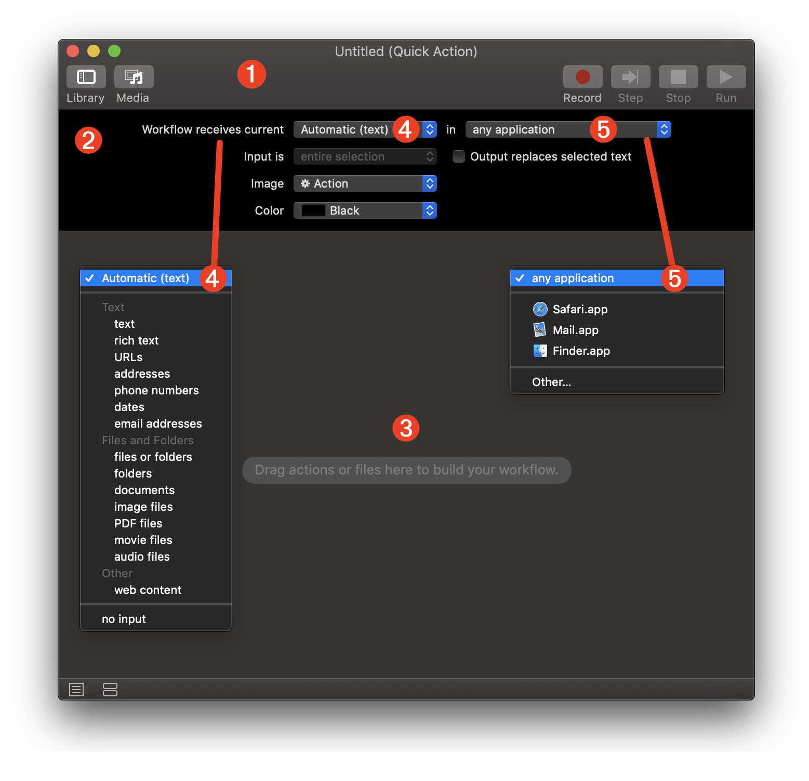Toggle the any application checked item
The width and height of the screenshot is (809, 781).
(x=572, y=278)
